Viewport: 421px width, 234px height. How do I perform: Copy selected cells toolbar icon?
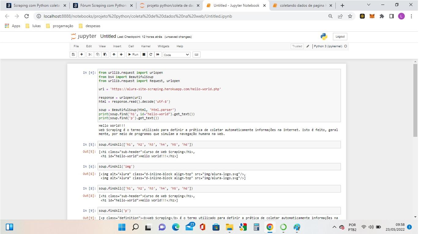click(98, 55)
